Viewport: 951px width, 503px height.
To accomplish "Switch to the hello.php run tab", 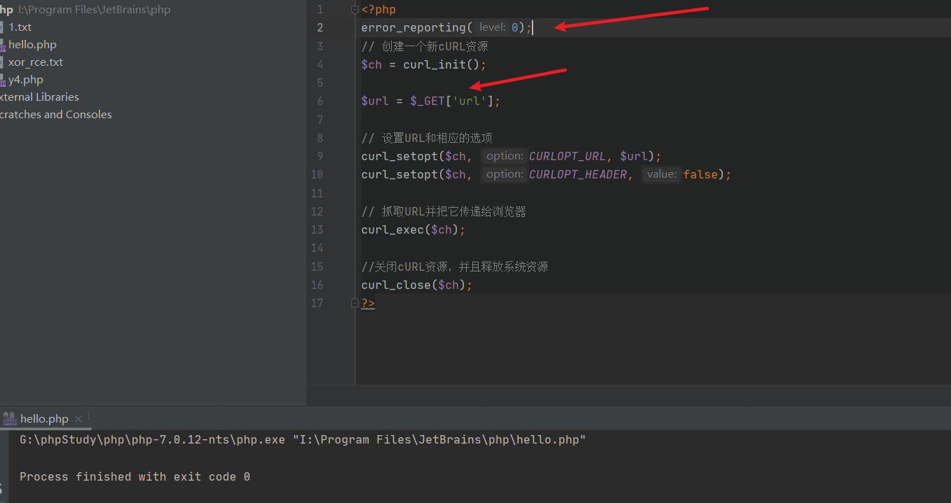I will 44,419.
